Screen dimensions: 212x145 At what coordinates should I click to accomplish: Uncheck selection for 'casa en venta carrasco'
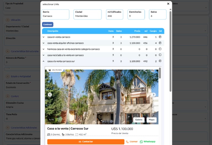point(160,37)
